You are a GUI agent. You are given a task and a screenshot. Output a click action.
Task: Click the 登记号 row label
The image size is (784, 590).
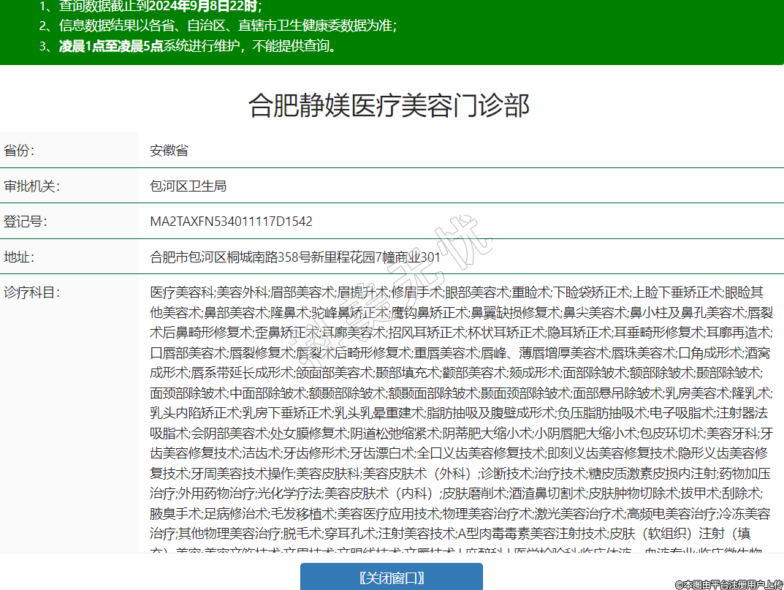[26, 221]
